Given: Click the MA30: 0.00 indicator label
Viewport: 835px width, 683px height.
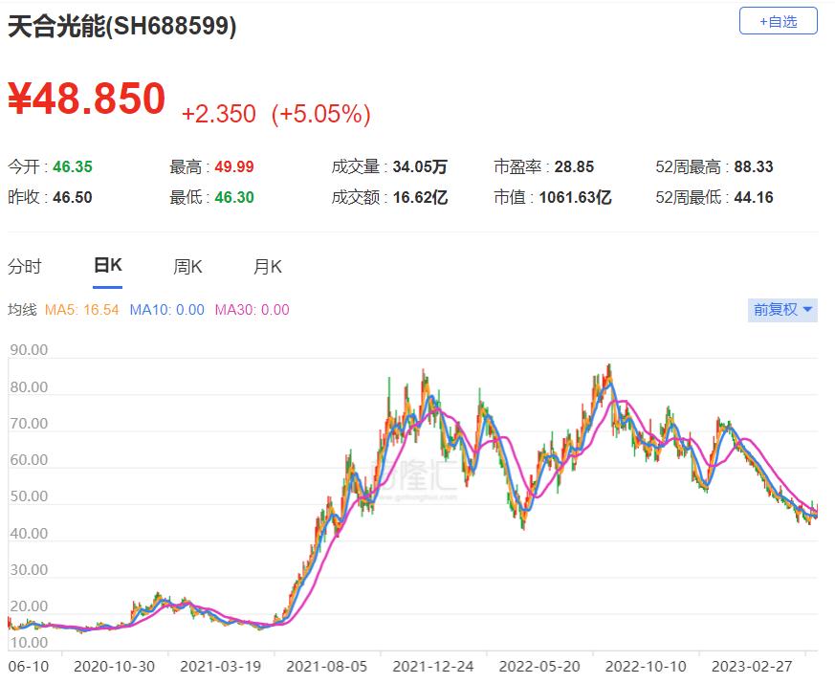Looking at the screenshot, I should click(x=252, y=310).
